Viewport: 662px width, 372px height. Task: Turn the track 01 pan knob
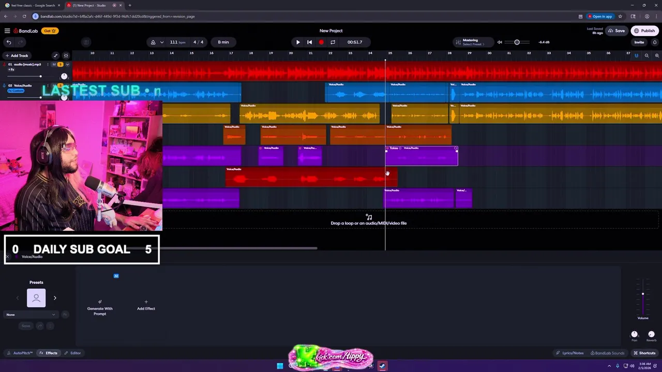coord(64,76)
